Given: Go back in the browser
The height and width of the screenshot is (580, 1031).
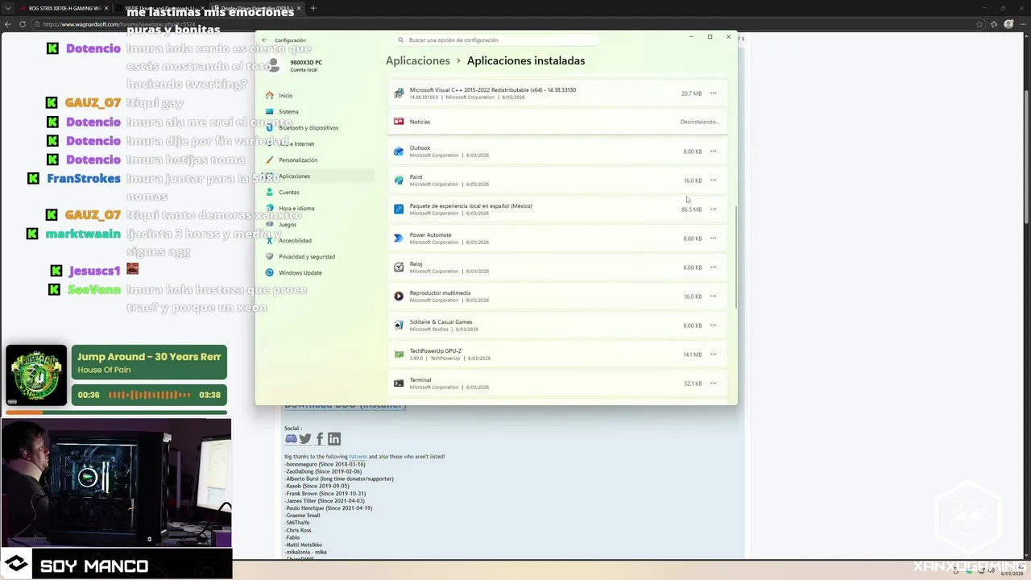Looking at the screenshot, I should [x=9, y=24].
